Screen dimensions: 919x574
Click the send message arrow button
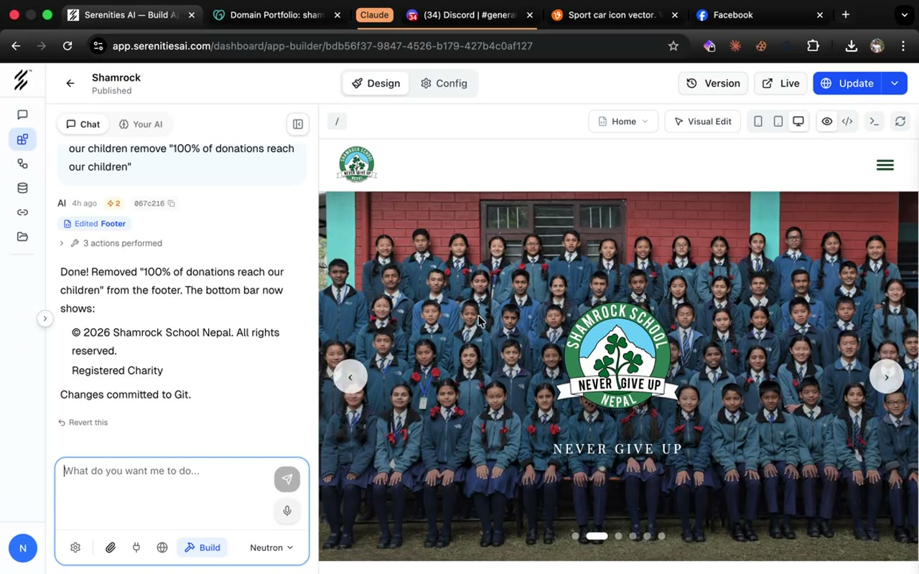coord(286,479)
